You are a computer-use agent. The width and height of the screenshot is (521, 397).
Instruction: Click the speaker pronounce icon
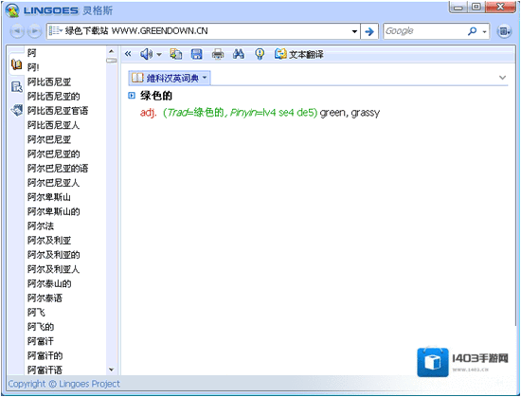click(146, 54)
